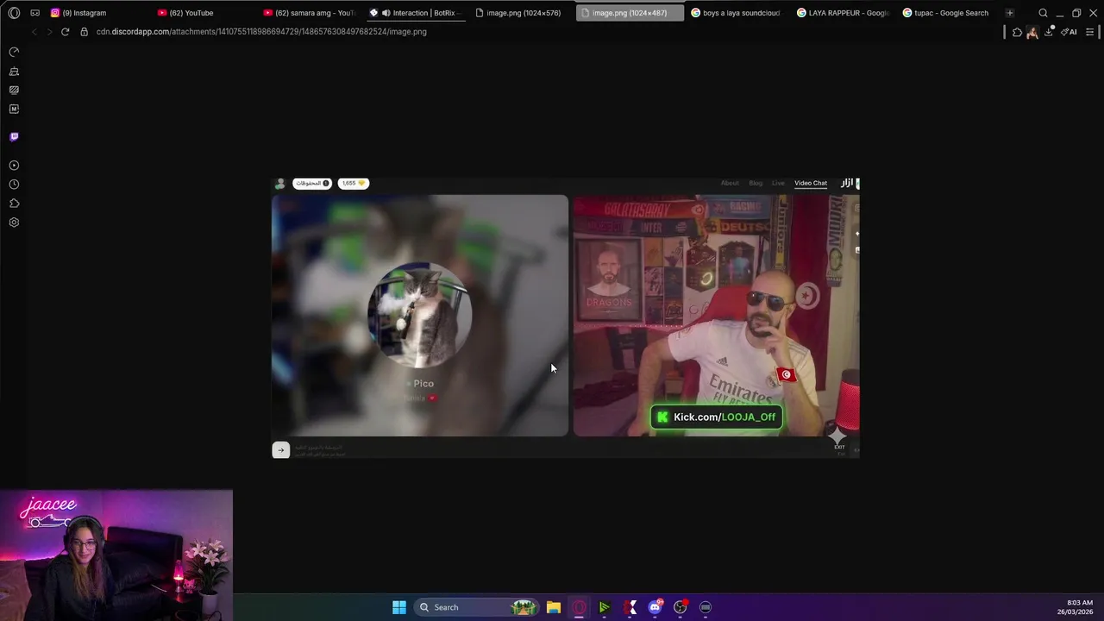
Task: Open Discord from the taskbar
Action: (655, 607)
